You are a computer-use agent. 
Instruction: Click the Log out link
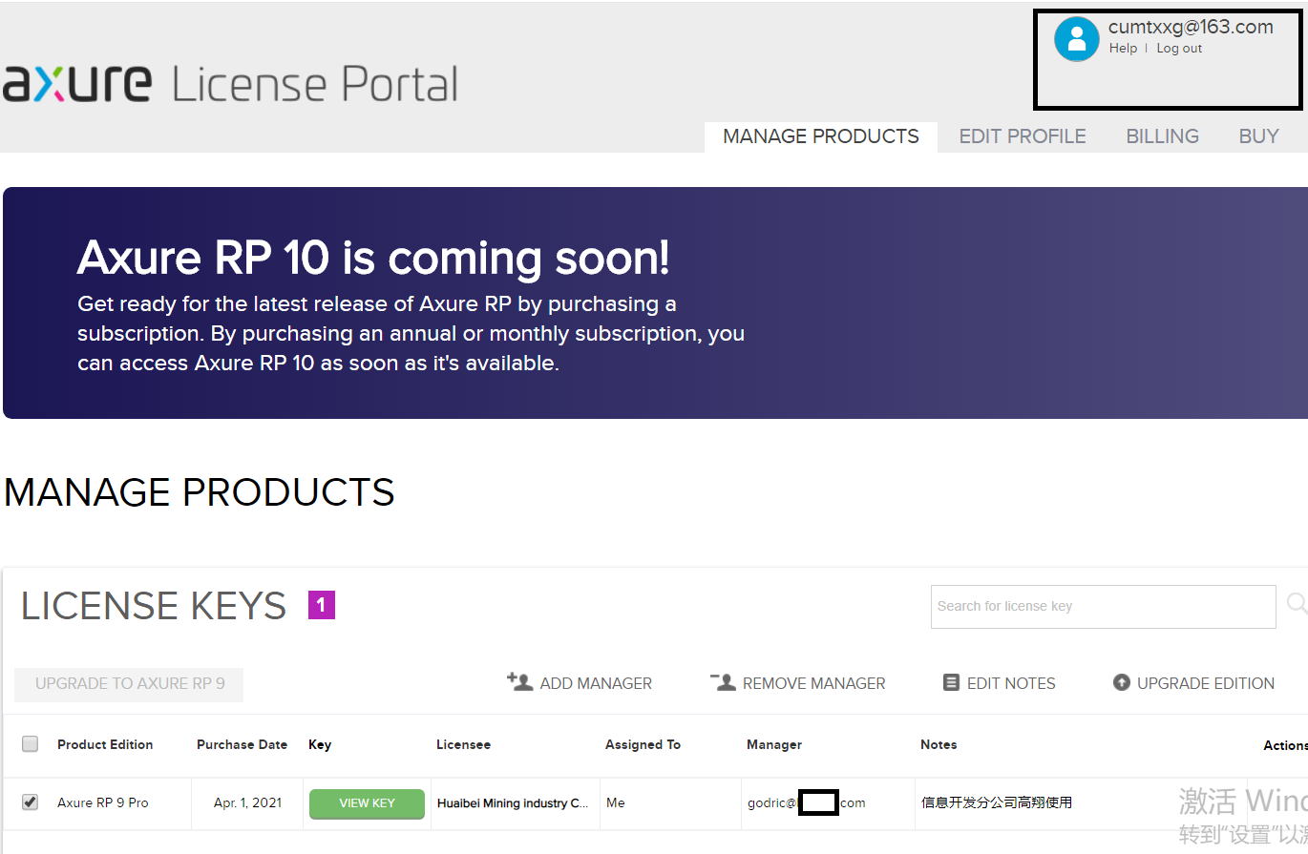tap(1178, 48)
